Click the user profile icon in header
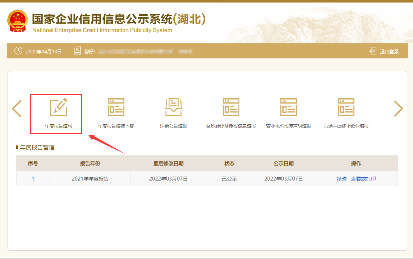The width and height of the screenshot is (413, 259). click(x=77, y=51)
